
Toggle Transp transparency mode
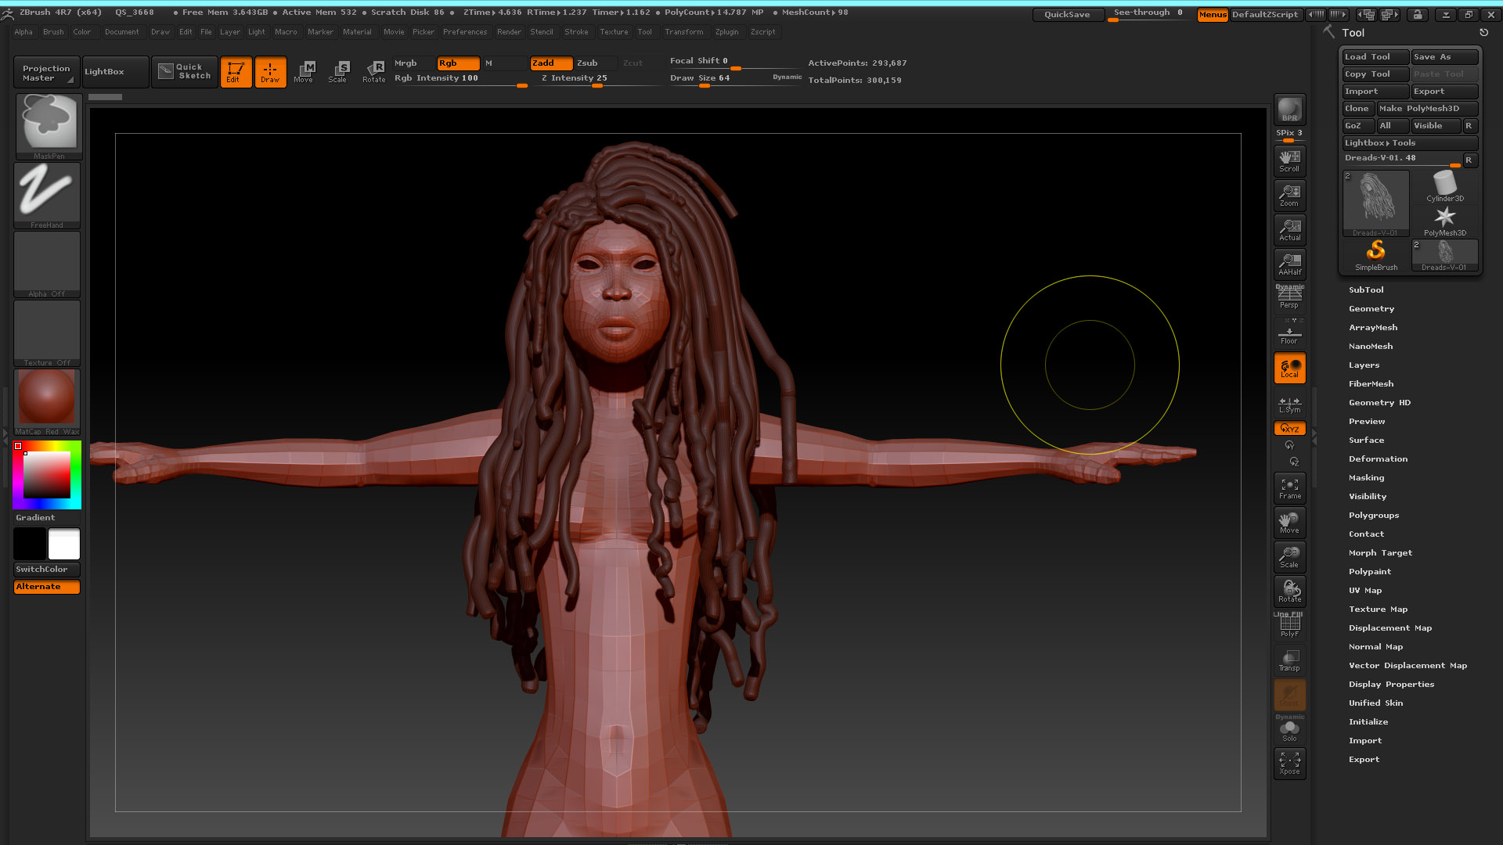[1289, 660]
